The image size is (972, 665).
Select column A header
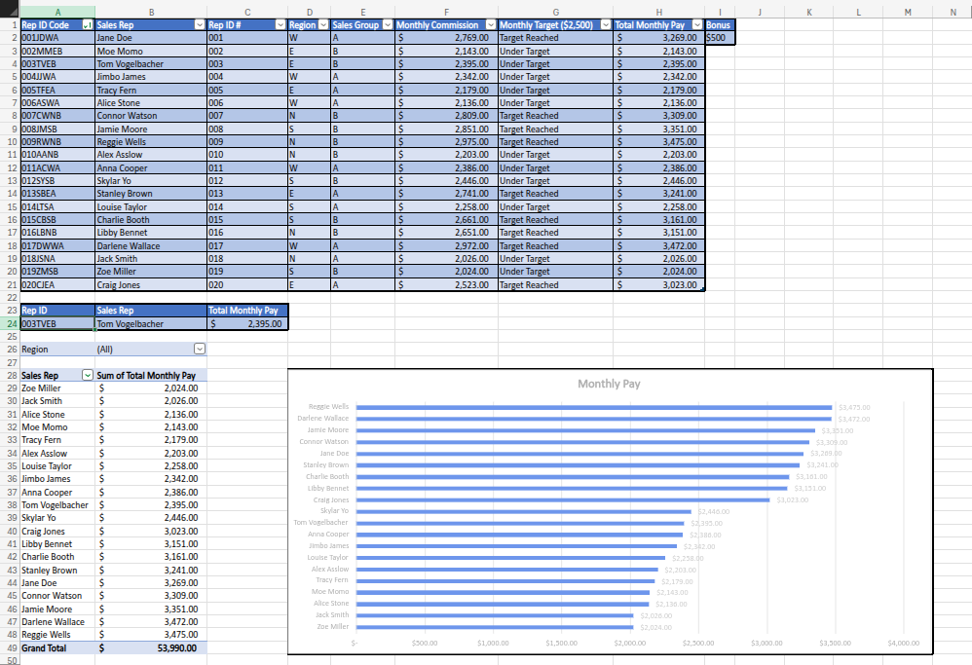(57, 12)
